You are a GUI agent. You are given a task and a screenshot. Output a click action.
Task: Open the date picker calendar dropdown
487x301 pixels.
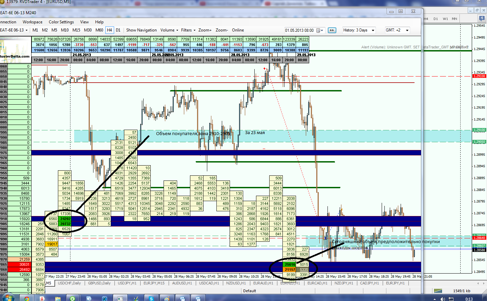tap(320, 30)
